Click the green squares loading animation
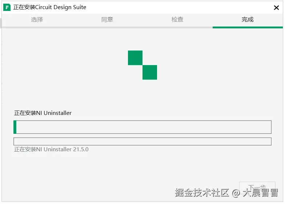 click(142, 65)
